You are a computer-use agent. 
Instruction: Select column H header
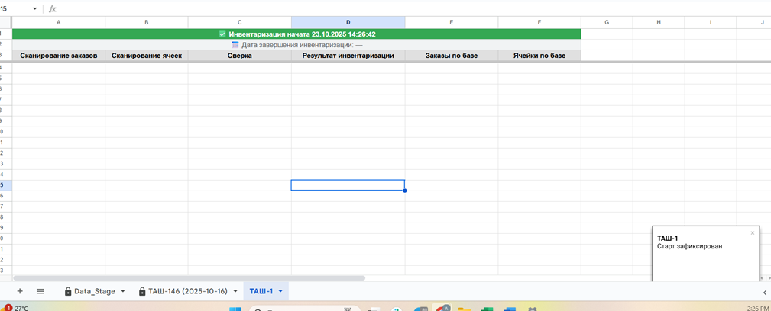(x=659, y=22)
